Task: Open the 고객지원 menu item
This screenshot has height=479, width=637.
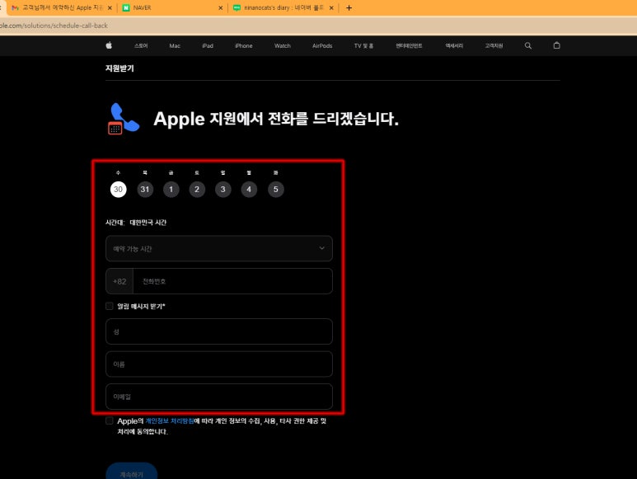Action: pos(494,46)
